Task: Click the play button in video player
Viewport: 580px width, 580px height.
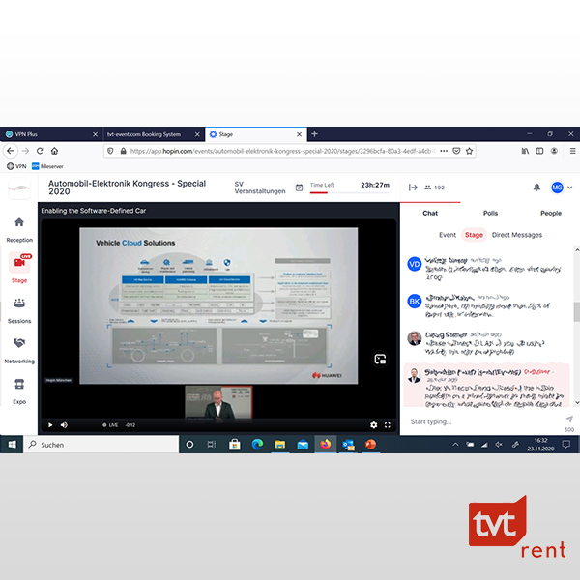Action: click(50, 425)
